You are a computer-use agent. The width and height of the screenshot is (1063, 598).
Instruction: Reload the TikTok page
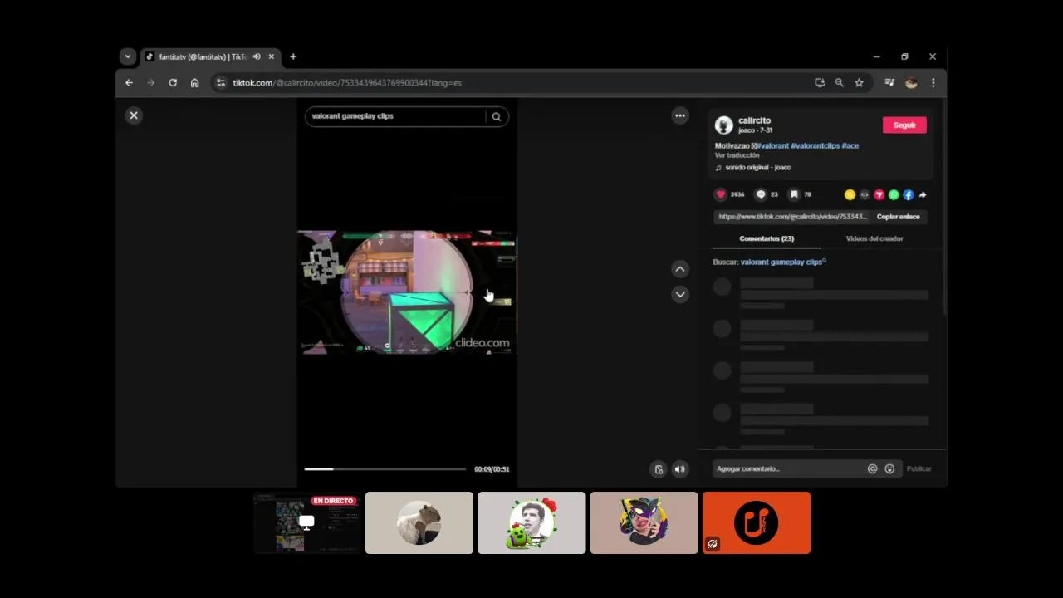click(173, 83)
